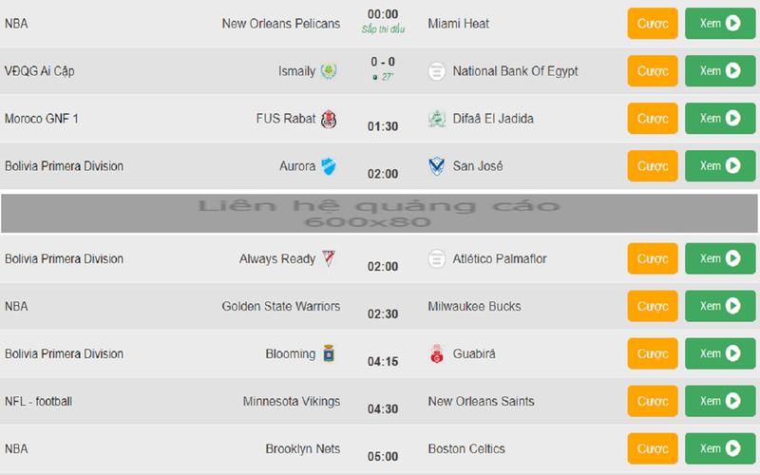The image size is (760, 475).
Task: Watch the Warriors vs Bucks game via Xem
Action: (720, 306)
